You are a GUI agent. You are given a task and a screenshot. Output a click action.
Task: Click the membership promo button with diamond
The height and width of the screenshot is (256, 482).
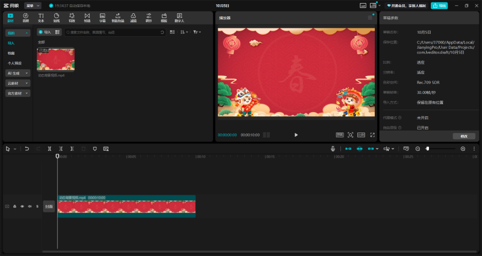pyautogui.click(x=406, y=5)
